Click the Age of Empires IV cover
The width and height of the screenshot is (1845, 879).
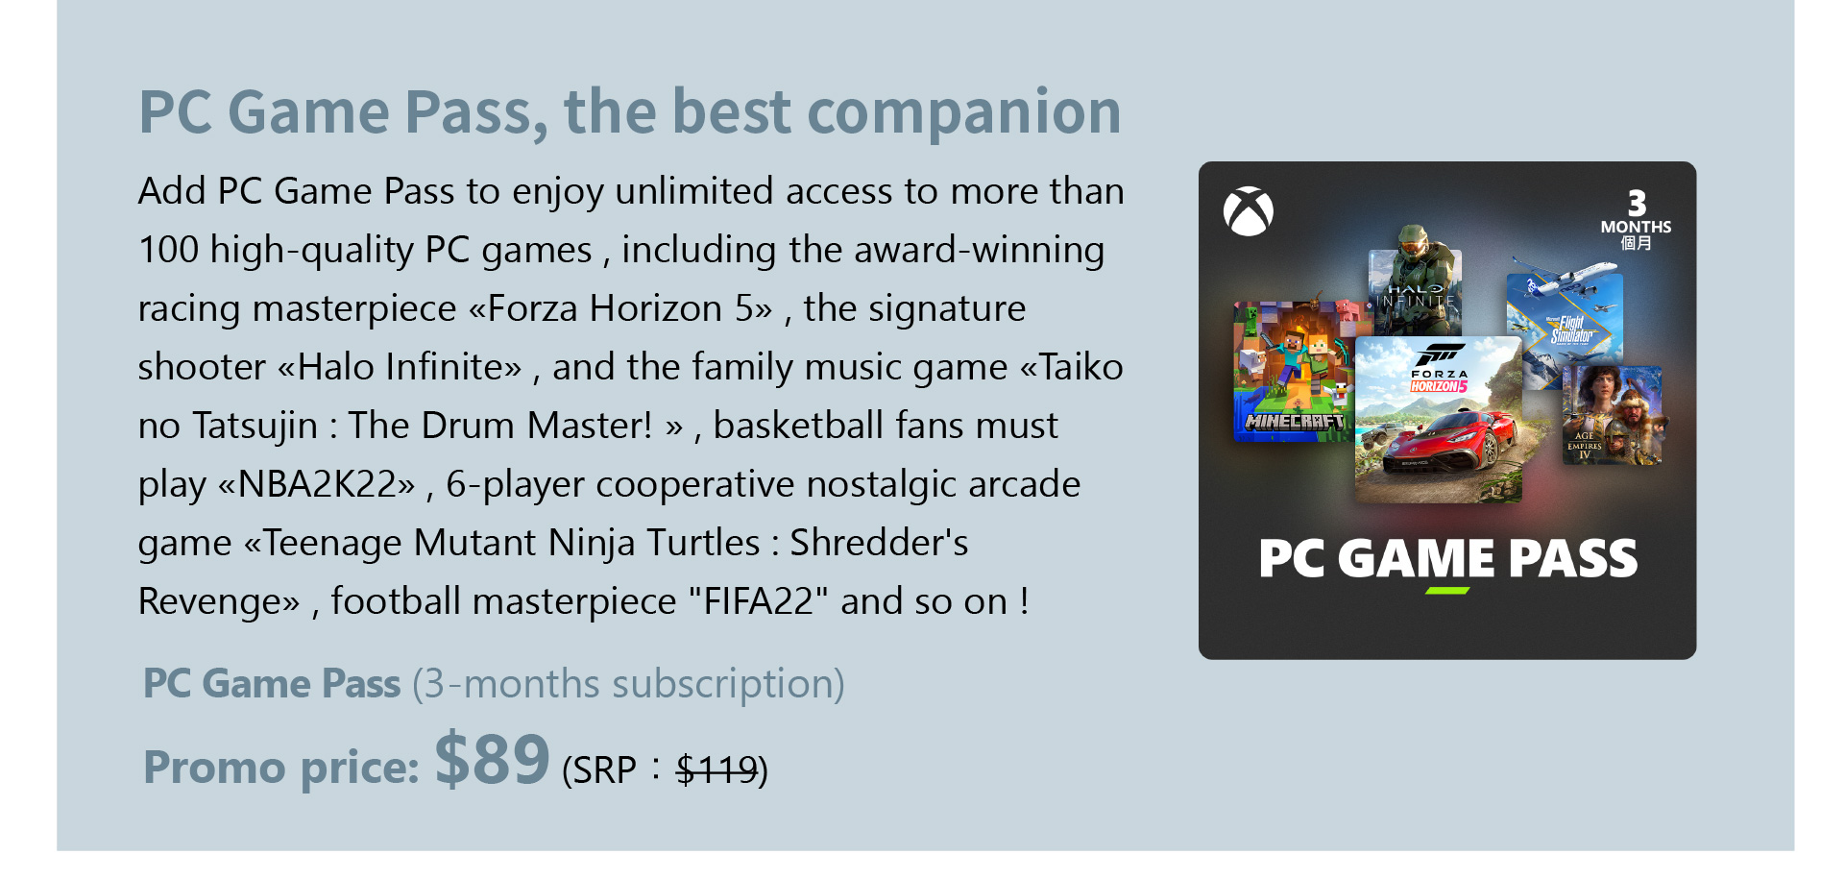(x=1613, y=415)
